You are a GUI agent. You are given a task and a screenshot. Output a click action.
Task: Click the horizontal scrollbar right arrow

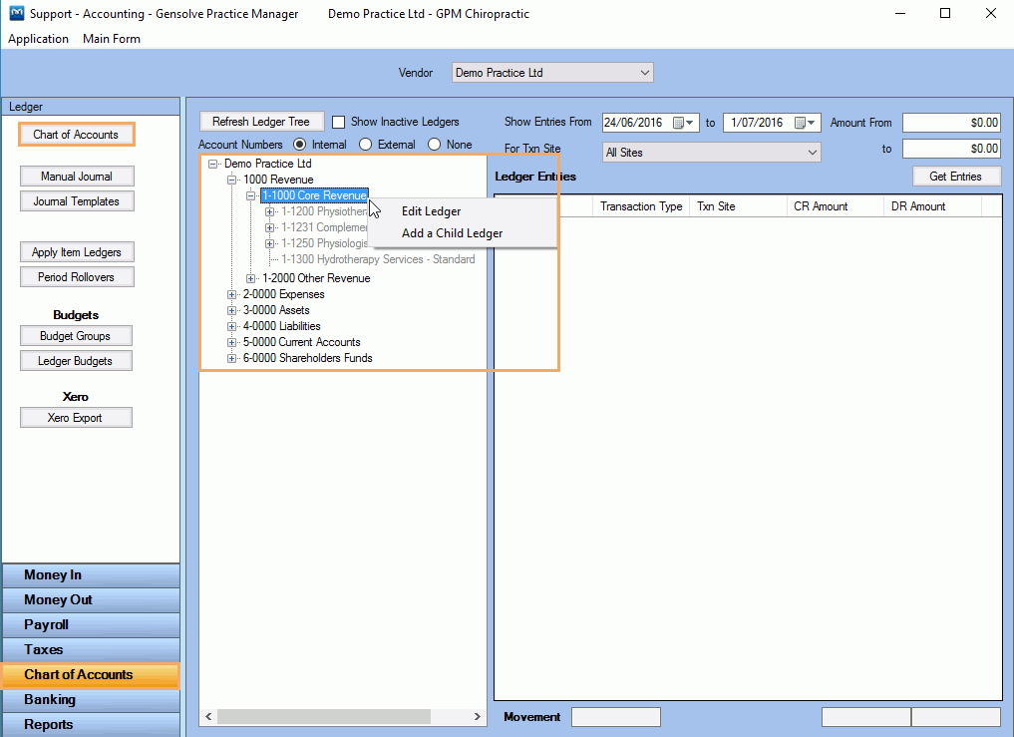[477, 716]
